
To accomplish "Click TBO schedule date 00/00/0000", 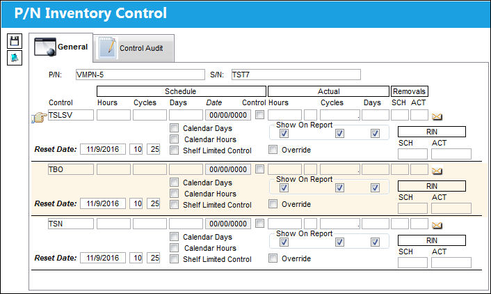I will coord(228,169).
